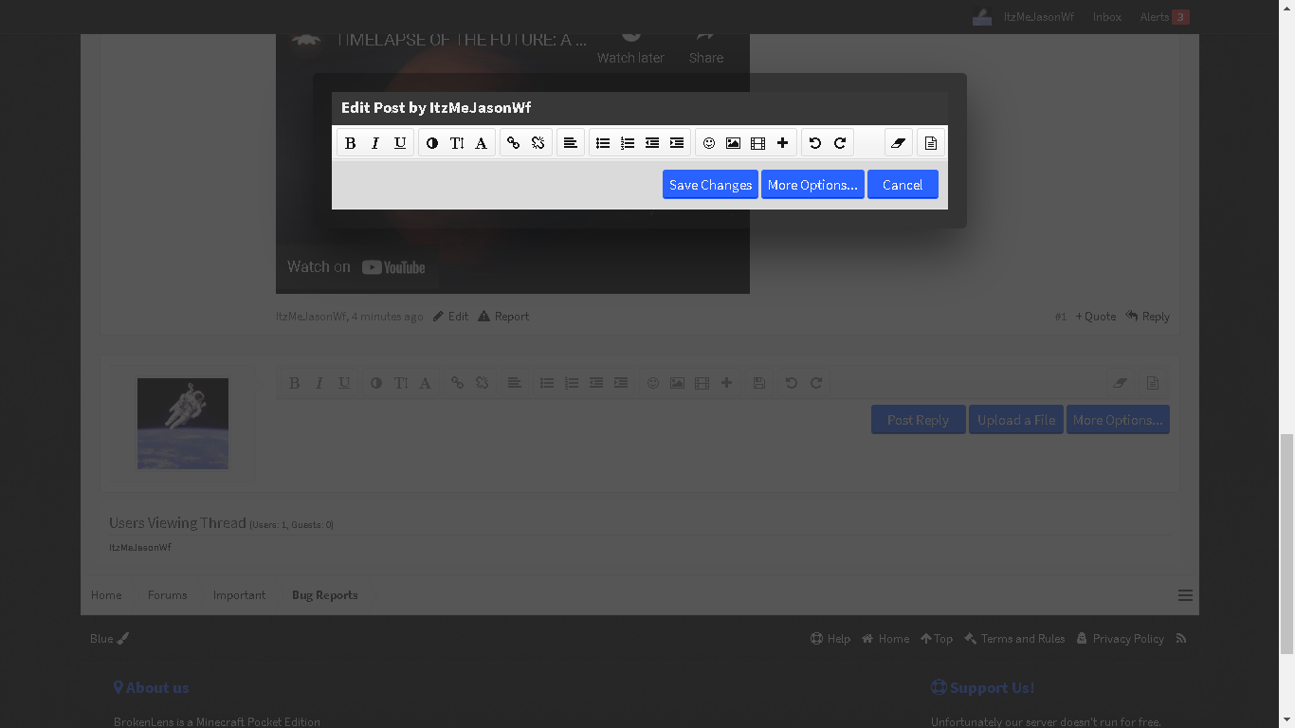
Task: Open Font Size menu in Edit Post toolbar
Action: 457,143
